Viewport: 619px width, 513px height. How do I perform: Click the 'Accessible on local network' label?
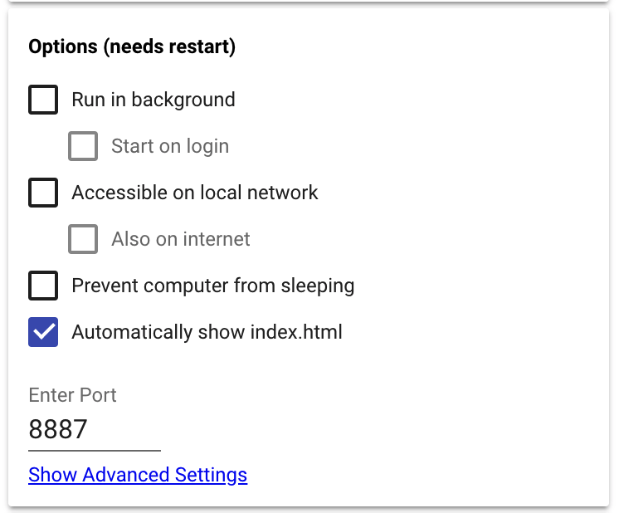tap(195, 193)
